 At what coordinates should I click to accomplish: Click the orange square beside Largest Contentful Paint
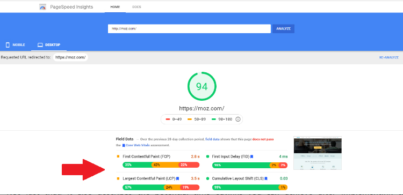118,178
